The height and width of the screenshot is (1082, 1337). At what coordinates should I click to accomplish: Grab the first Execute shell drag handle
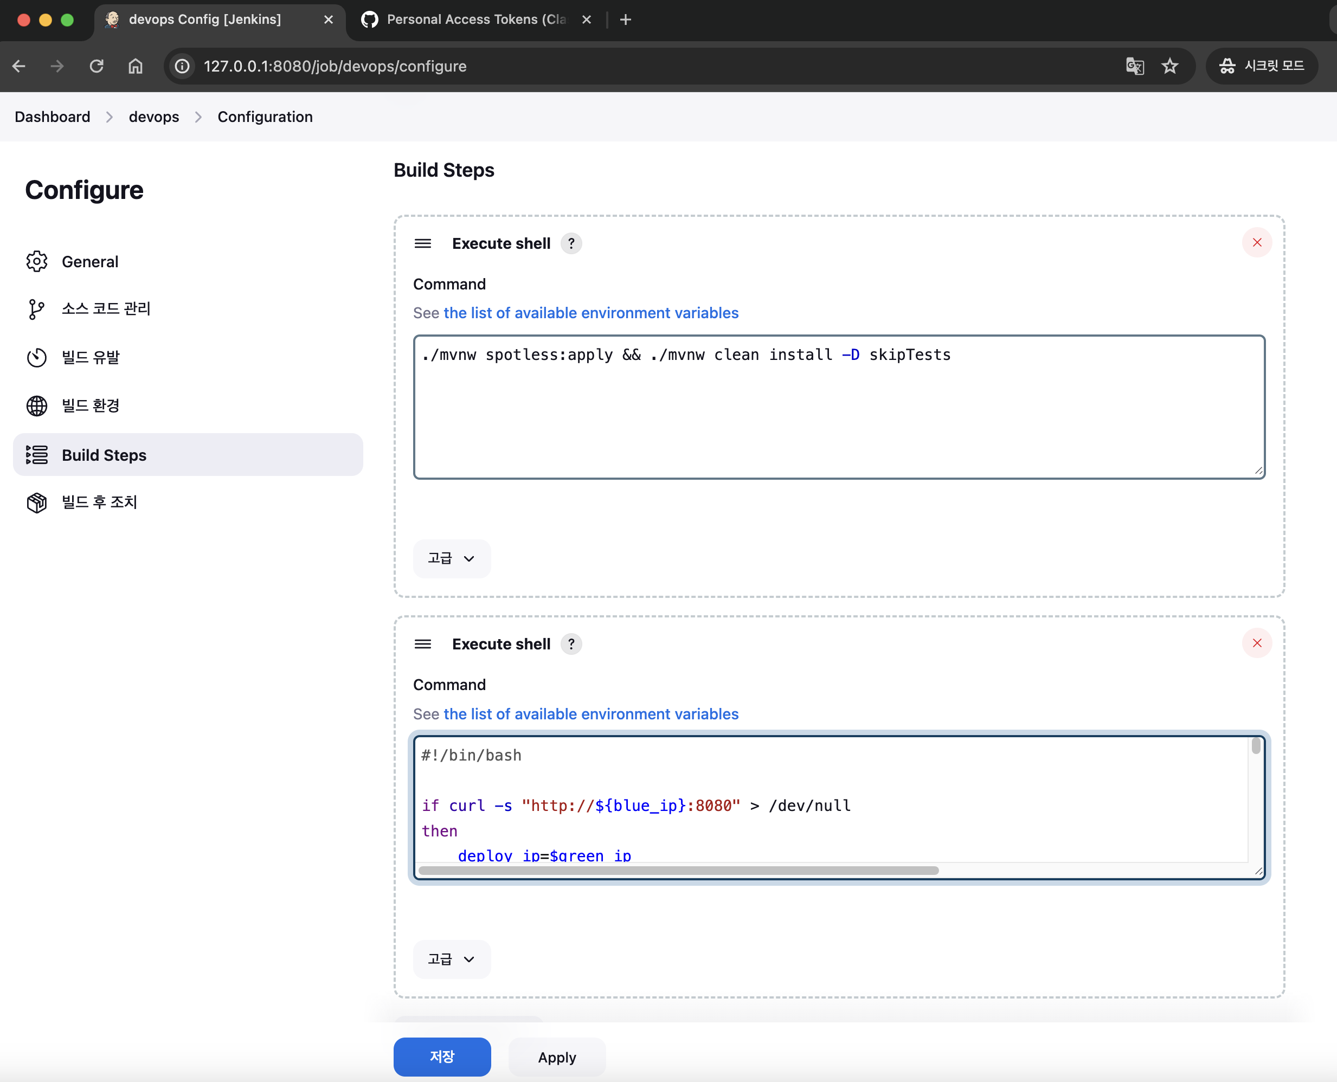(x=422, y=243)
